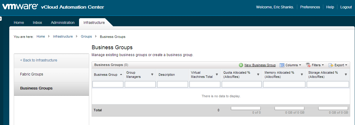The image size is (355, 125).
Task: Click the Filters funnel icon
Action: (x=308, y=65)
